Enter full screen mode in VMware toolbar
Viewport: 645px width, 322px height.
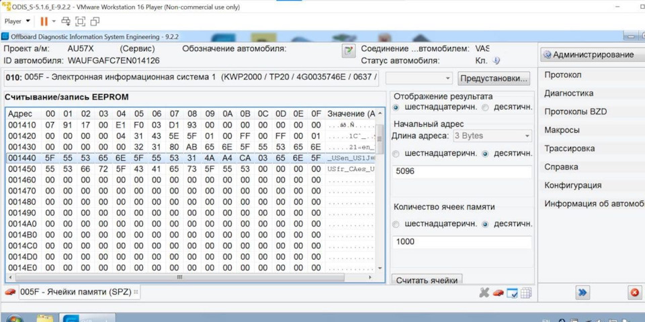81,21
